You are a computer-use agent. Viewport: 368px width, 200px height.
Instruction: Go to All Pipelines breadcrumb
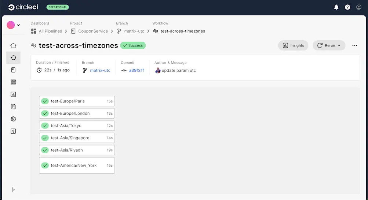click(50, 31)
